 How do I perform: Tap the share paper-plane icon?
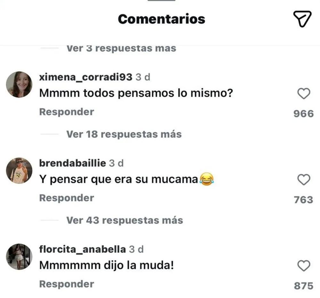pos(302,19)
